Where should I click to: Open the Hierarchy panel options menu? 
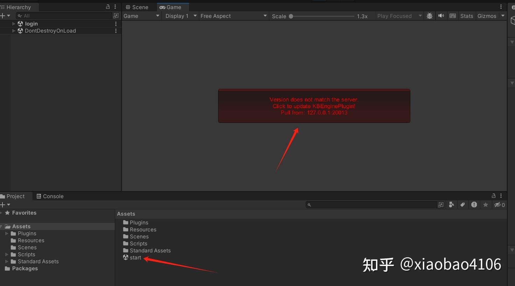pos(115,7)
